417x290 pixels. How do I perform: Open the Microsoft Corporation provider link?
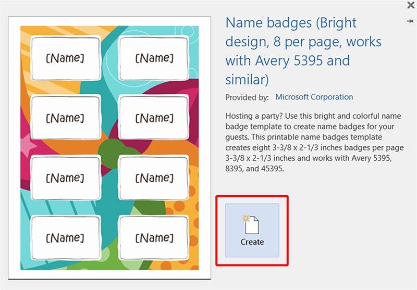(x=314, y=97)
